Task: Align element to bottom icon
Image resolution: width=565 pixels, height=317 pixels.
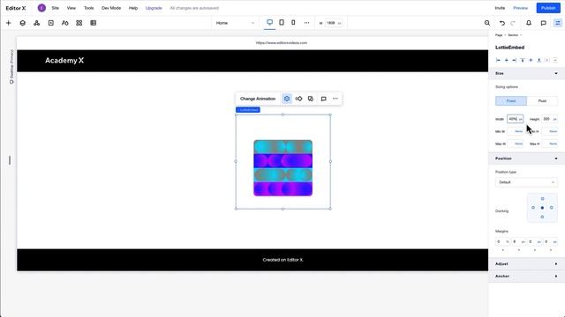Action: coord(539,60)
